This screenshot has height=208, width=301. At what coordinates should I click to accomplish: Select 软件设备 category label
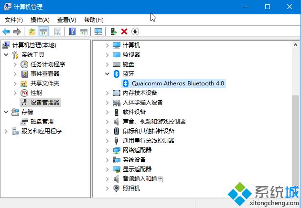click(134, 112)
